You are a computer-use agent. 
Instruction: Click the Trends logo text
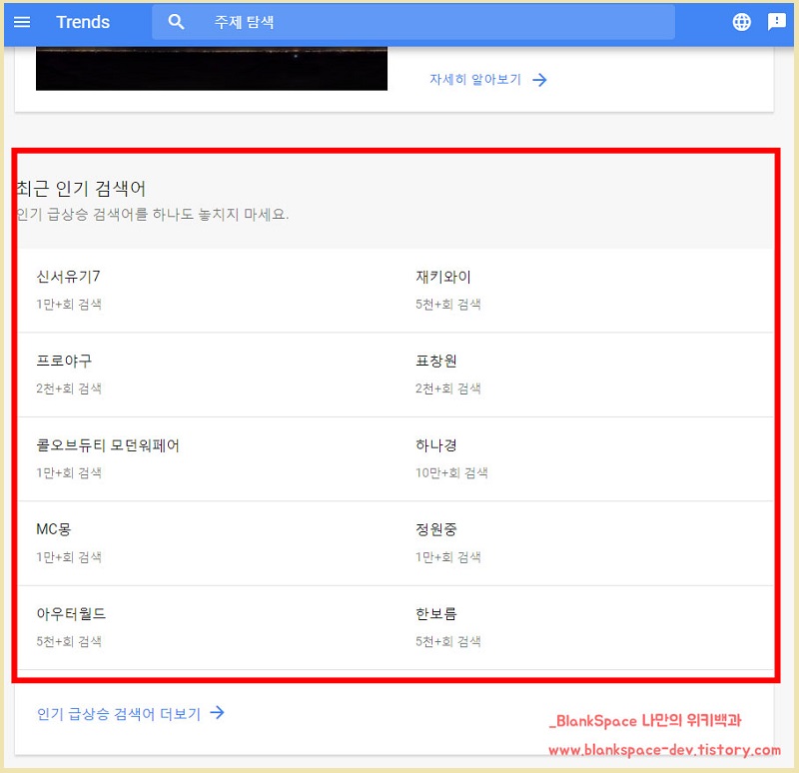83,22
